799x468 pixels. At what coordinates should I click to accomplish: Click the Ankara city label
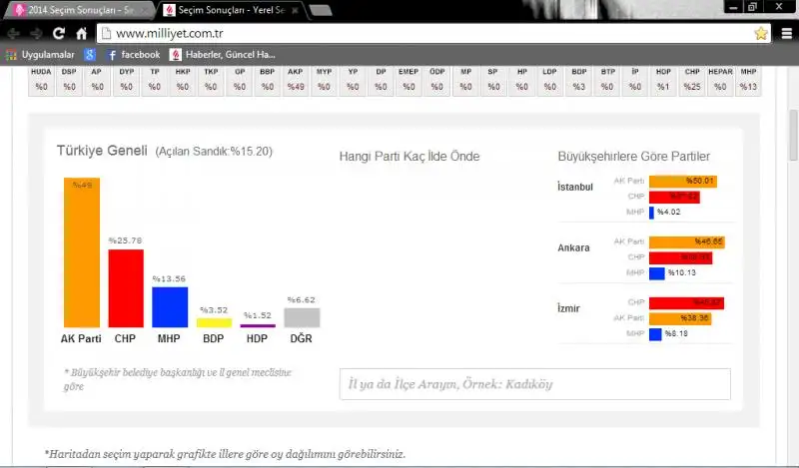(573, 247)
